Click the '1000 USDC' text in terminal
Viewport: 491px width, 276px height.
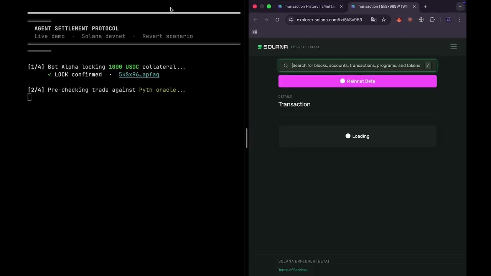(124, 67)
